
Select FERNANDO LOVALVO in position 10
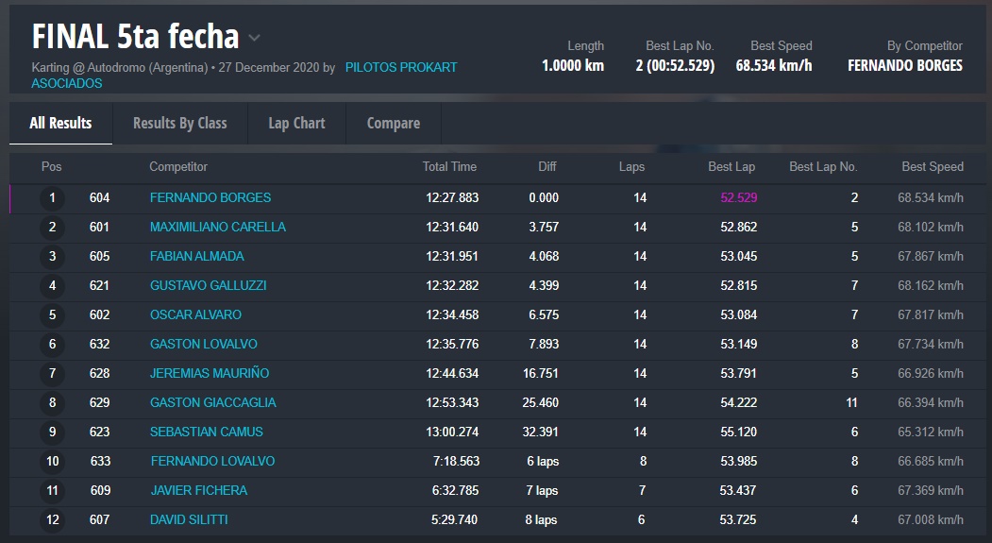tap(212, 461)
